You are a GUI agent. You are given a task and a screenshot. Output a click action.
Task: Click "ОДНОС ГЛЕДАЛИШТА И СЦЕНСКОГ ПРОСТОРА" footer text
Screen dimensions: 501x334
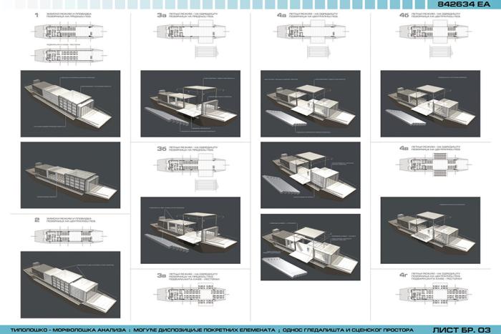point(348,330)
